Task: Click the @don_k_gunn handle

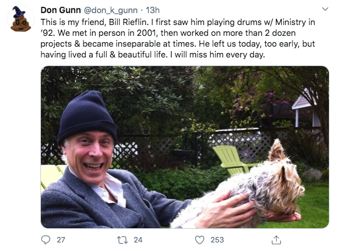Action: (110, 10)
